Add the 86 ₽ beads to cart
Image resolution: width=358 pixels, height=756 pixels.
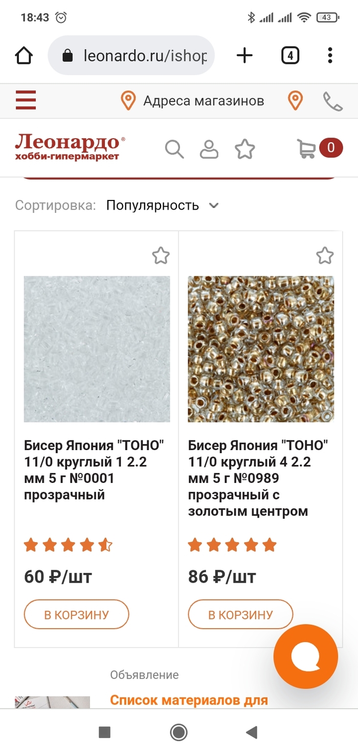[240, 614]
